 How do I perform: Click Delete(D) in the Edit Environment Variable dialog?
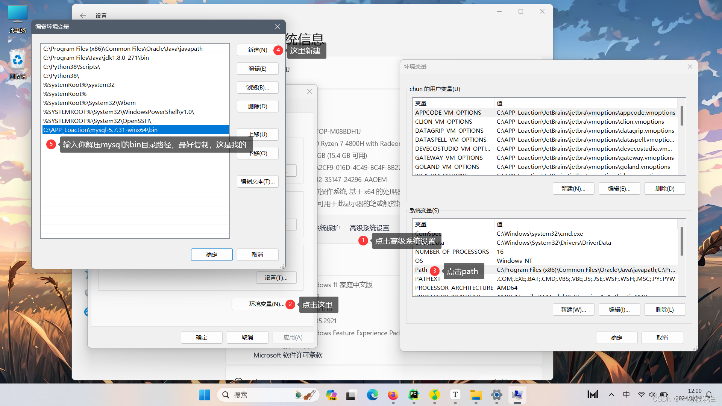(258, 106)
